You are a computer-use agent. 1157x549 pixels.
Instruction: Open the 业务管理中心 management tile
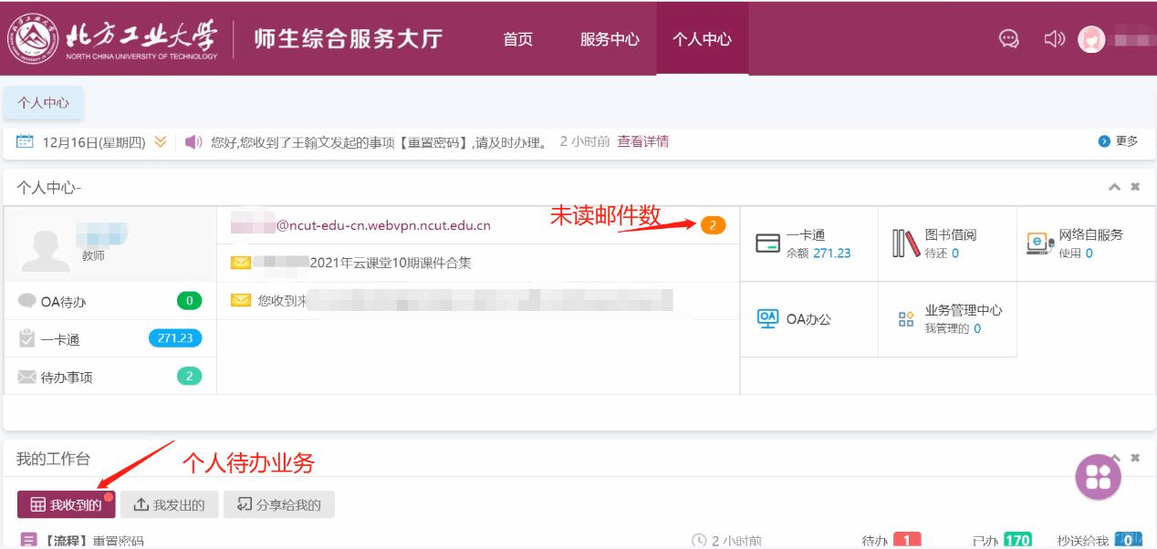click(951, 319)
